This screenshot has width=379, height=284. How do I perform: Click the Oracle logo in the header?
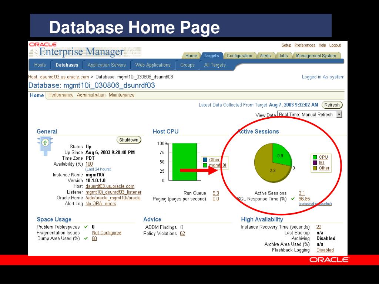[43, 44]
